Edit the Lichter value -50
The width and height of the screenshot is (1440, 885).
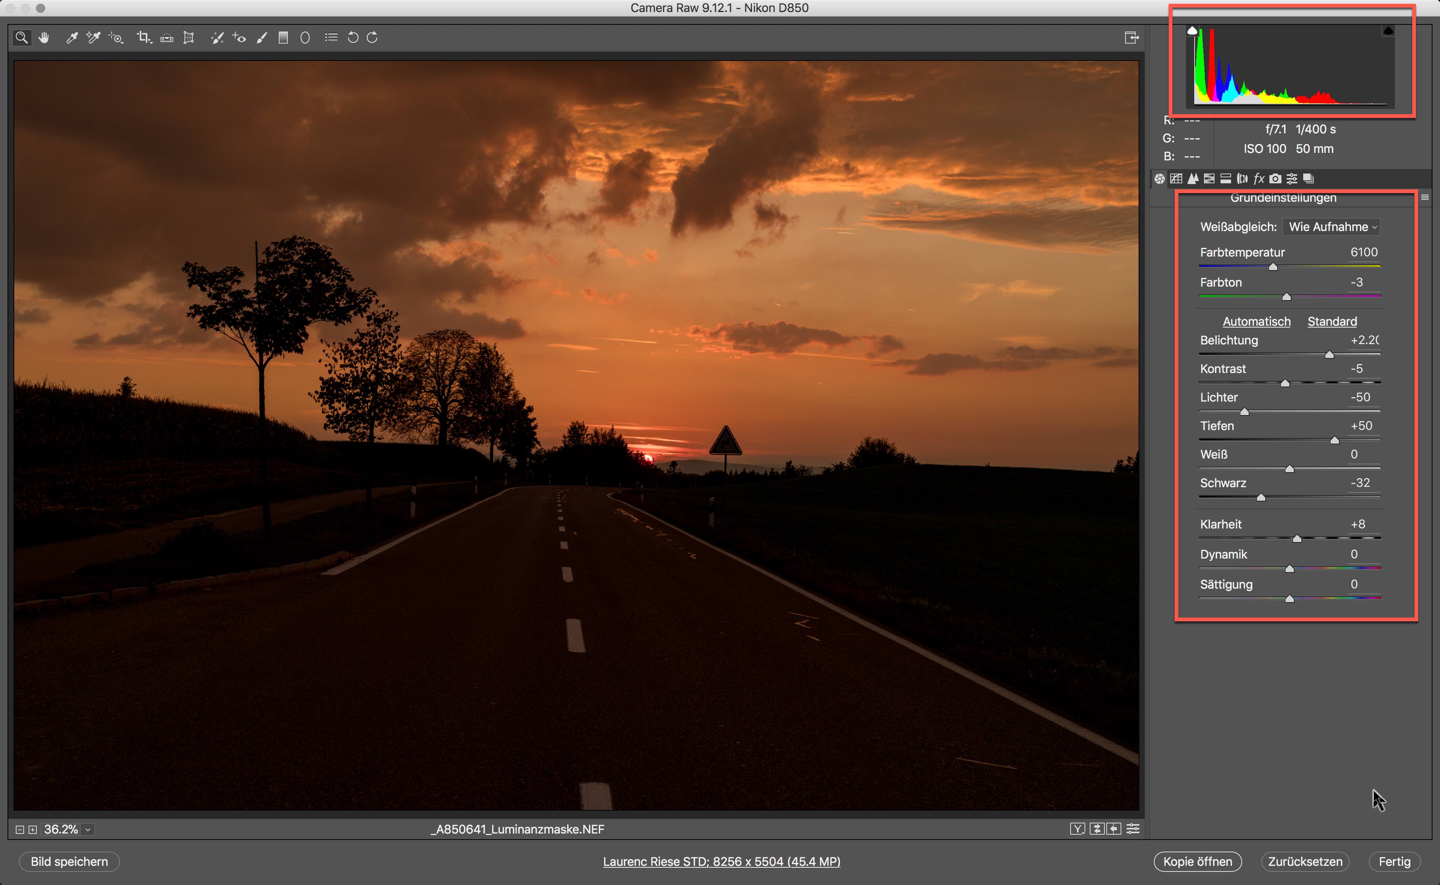tap(1364, 397)
